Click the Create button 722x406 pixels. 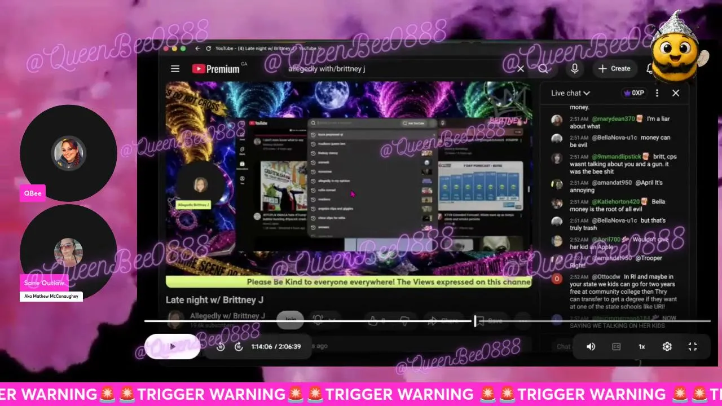[x=614, y=69]
